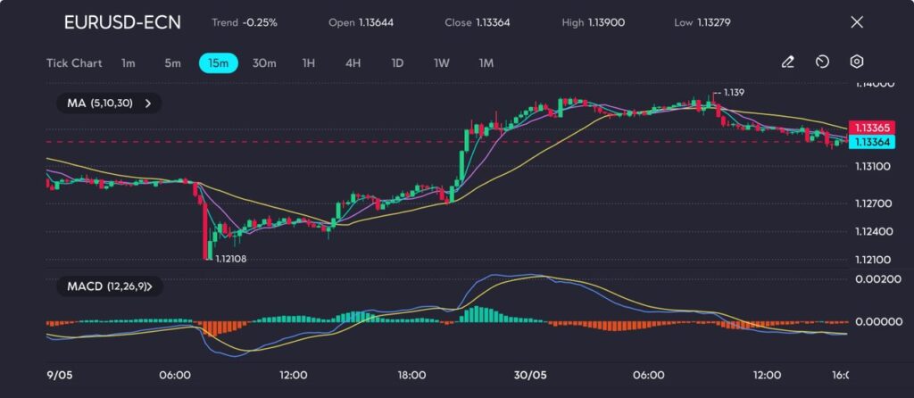The width and height of the screenshot is (914, 398).
Task: Switch to the 30m timeframe
Action: pyautogui.click(x=264, y=63)
